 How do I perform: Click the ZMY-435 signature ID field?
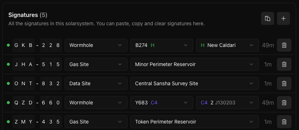click(x=37, y=122)
